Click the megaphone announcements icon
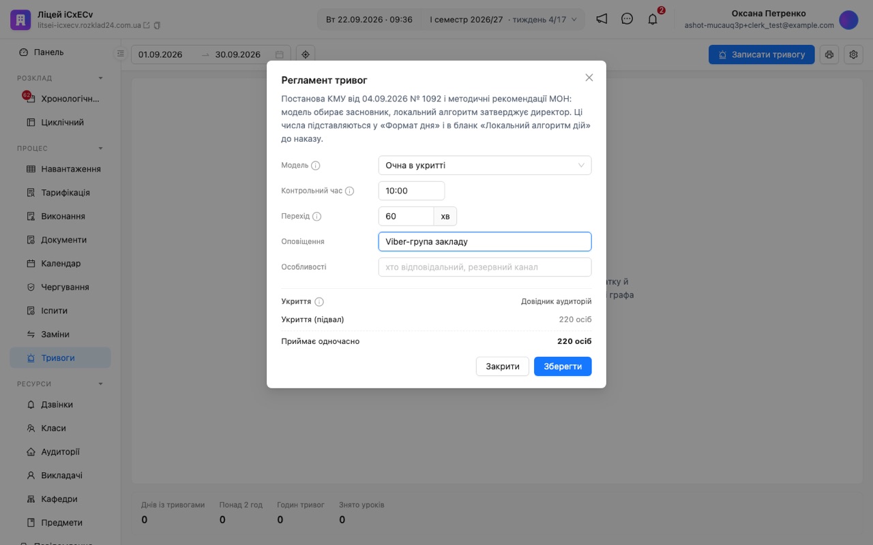This screenshot has height=545, width=873. pyautogui.click(x=602, y=19)
